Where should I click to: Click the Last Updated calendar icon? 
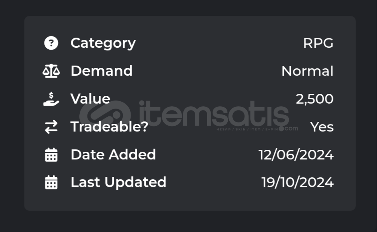[x=51, y=182]
